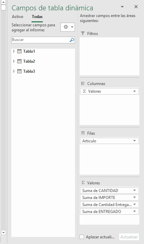Viewport: 144px width, 244px height.
Task: Select the Tabla2 table icon
Action: [x=19, y=61]
